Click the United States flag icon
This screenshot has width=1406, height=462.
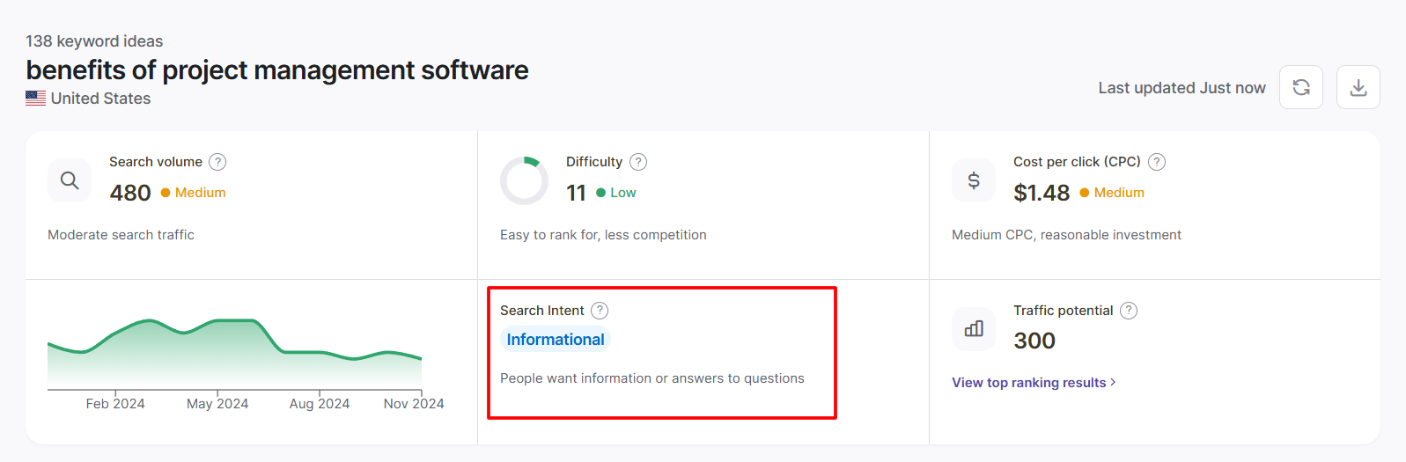point(36,99)
